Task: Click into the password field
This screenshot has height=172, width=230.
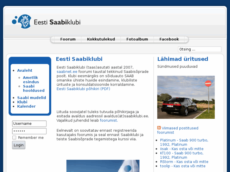Action: tap(29, 131)
